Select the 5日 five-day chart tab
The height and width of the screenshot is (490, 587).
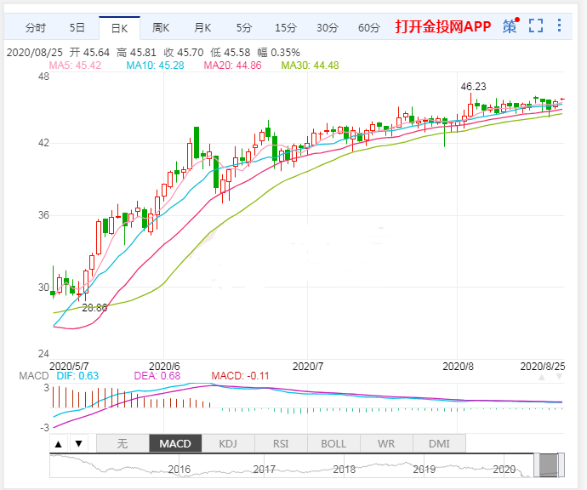pos(77,27)
